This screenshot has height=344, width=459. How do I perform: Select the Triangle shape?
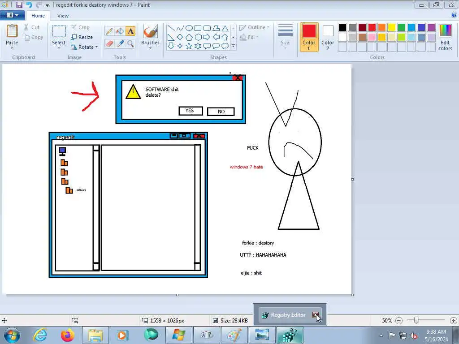[x=225, y=28]
